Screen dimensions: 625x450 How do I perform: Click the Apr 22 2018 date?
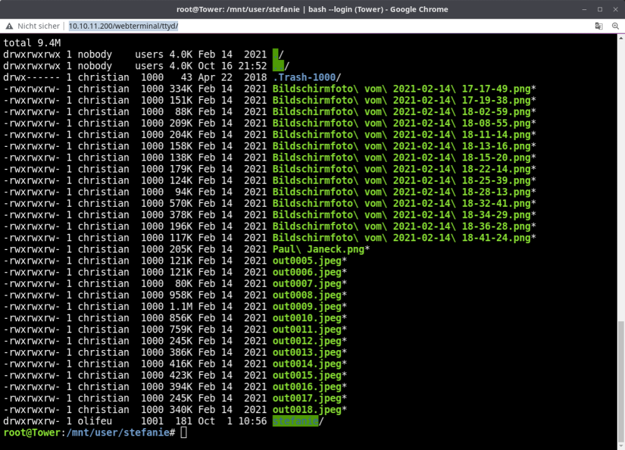[232, 77]
